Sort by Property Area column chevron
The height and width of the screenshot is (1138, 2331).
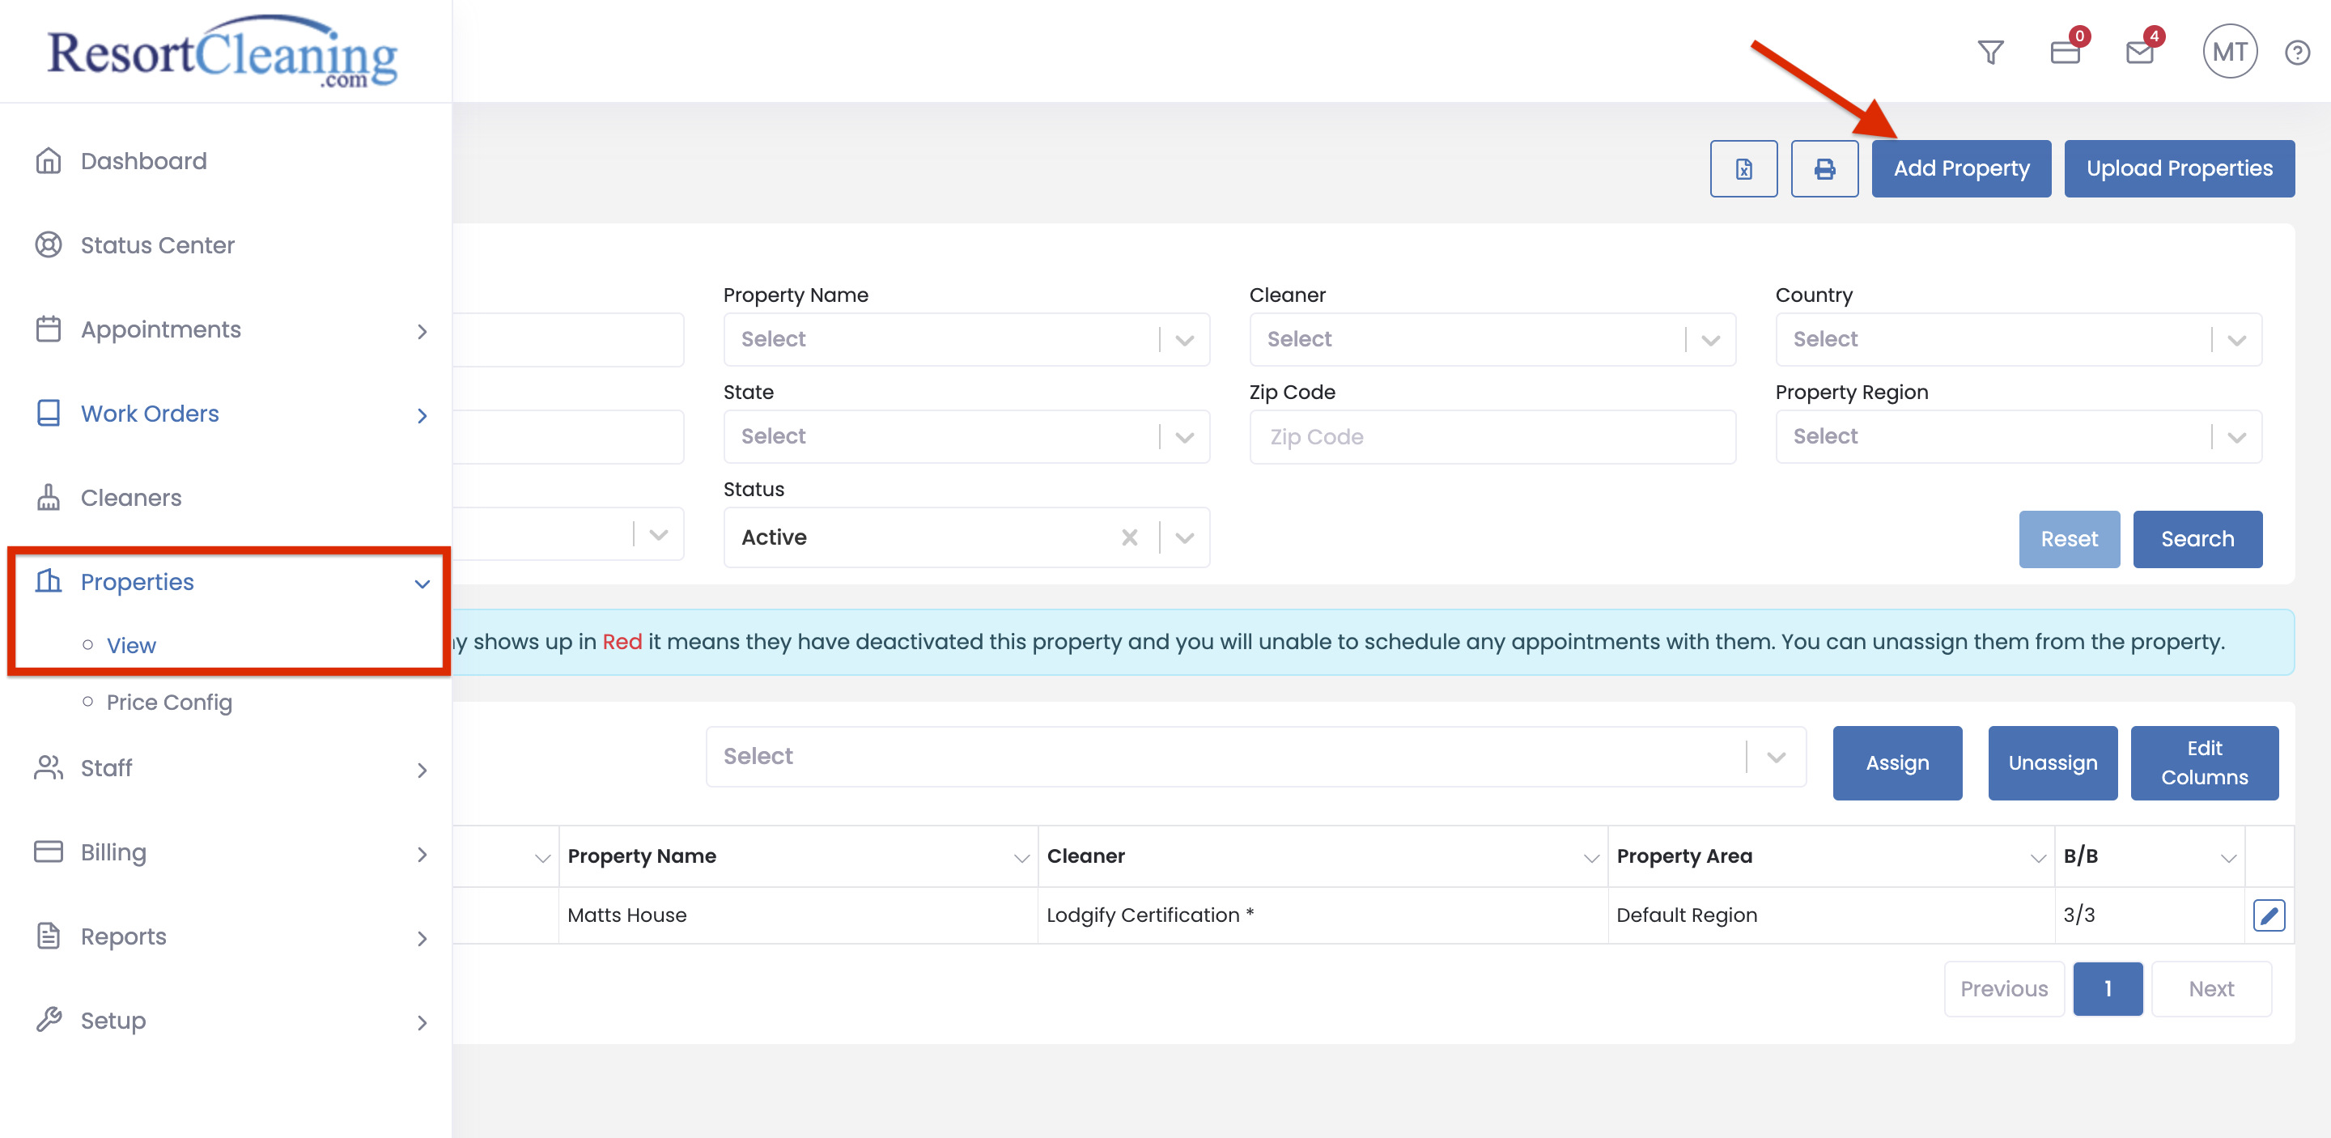point(2037,858)
